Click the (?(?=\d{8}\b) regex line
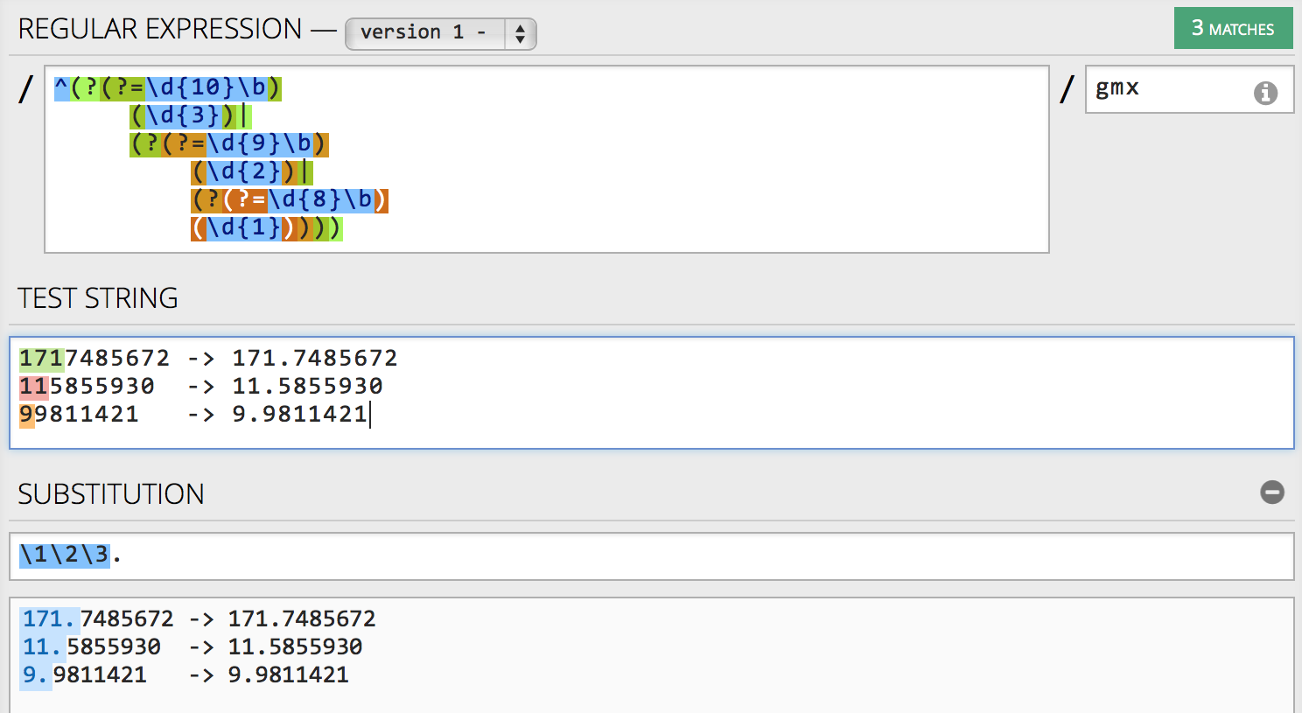This screenshot has height=713, width=1302. tap(289, 200)
